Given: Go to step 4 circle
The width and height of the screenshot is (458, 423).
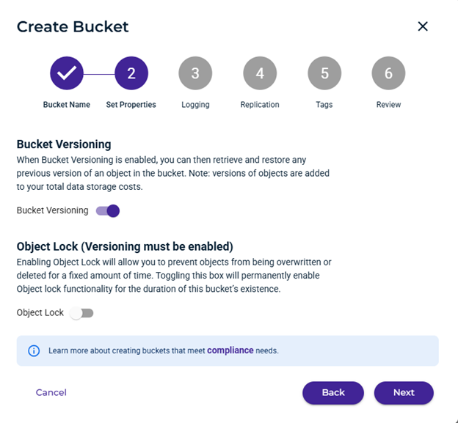Looking at the screenshot, I should (x=260, y=73).
